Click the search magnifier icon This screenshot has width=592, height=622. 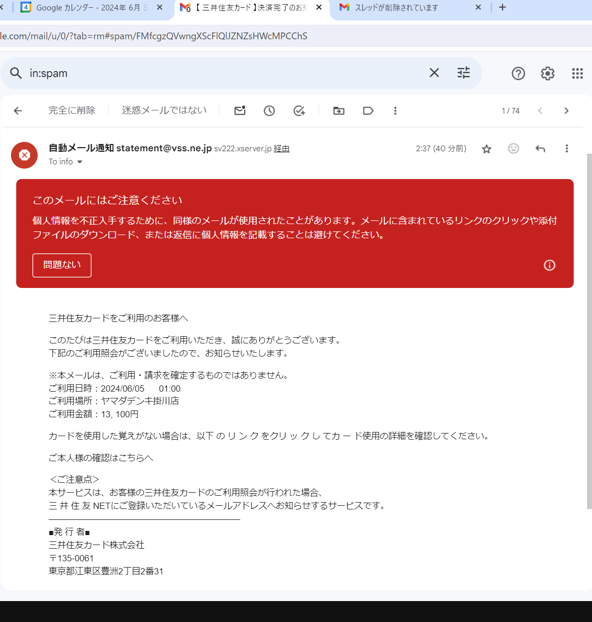click(16, 73)
